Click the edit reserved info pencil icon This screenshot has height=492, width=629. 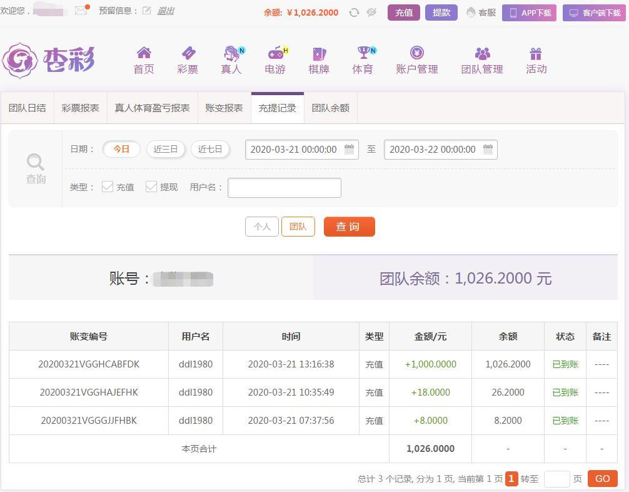tap(147, 11)
